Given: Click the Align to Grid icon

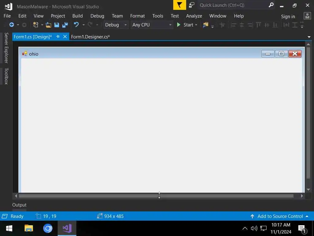Looking at the screenshot, I should (222, 25).
